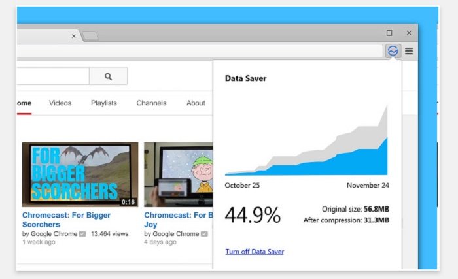Click the YouTube search magnifier button
The height and width of the screenshot is (279, 458).
(x=108, y=76)
